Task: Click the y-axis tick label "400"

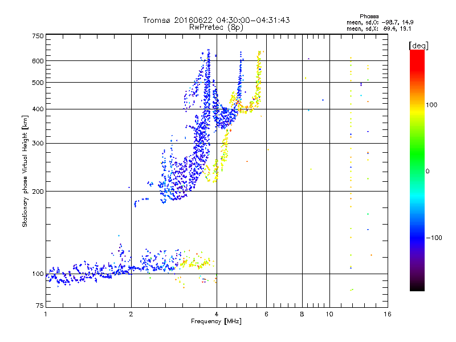Action: (x=38, y=109)
